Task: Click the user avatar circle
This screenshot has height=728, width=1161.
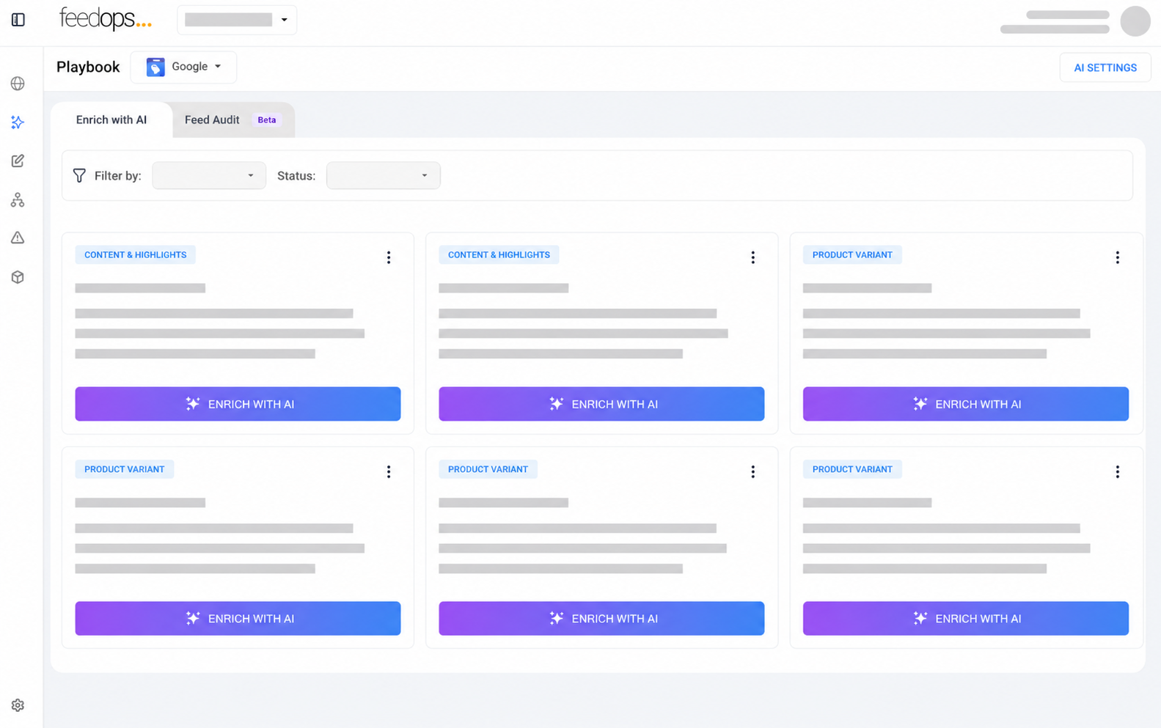Action: click(x=1135, y=21)
